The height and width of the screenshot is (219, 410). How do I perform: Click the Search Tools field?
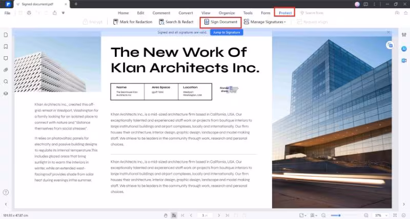click(312, 13)
